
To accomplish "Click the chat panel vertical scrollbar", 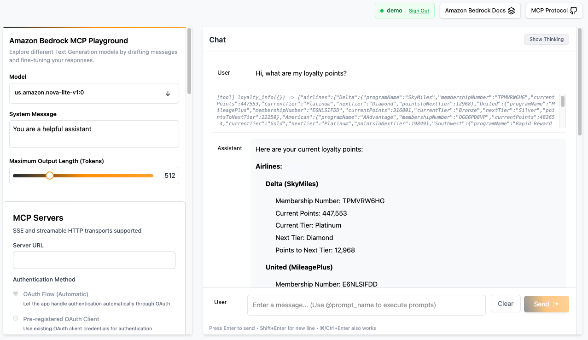I will tap(580, 82).
